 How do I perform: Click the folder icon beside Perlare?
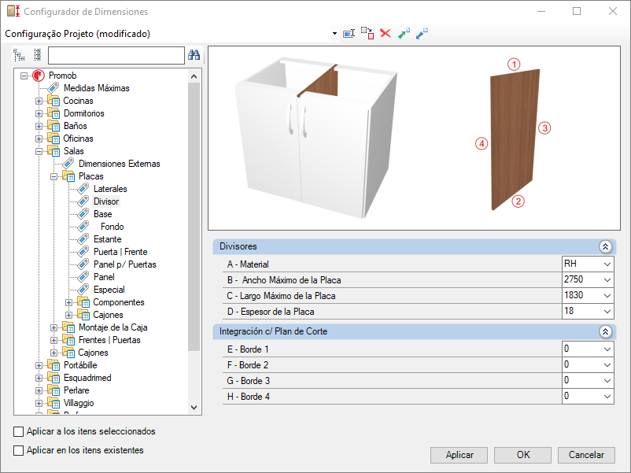(x=54, y=390)
